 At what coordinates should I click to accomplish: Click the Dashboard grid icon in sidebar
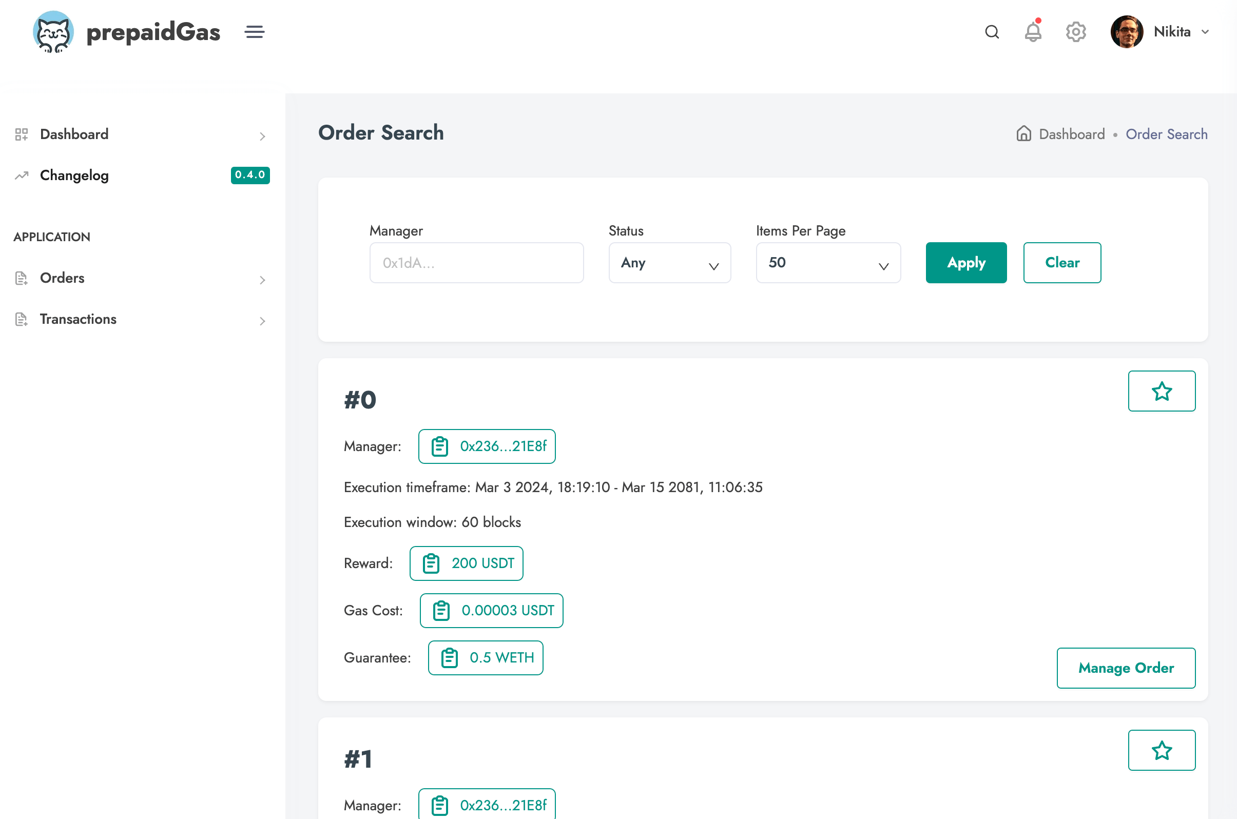coord(22,134)
